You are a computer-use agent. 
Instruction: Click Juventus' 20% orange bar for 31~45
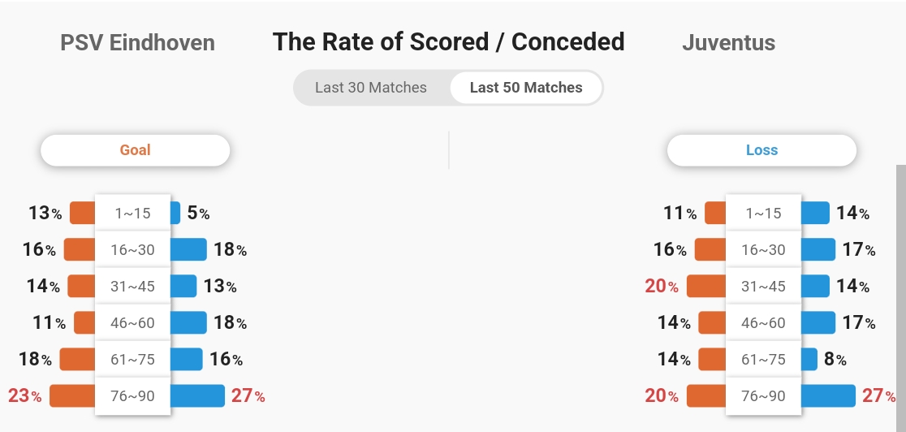(x=706, y=287)
